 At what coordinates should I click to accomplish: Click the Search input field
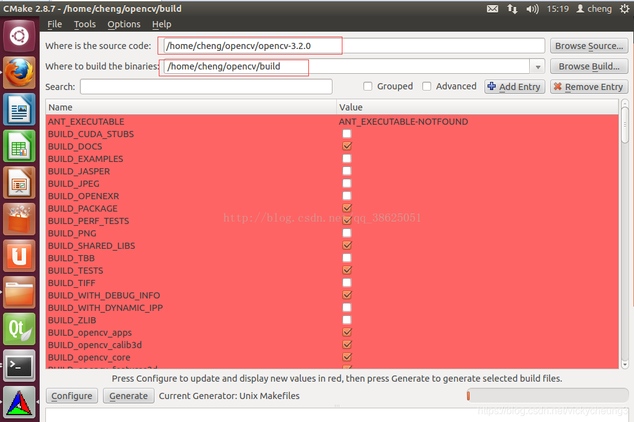(x=206, y=87)
